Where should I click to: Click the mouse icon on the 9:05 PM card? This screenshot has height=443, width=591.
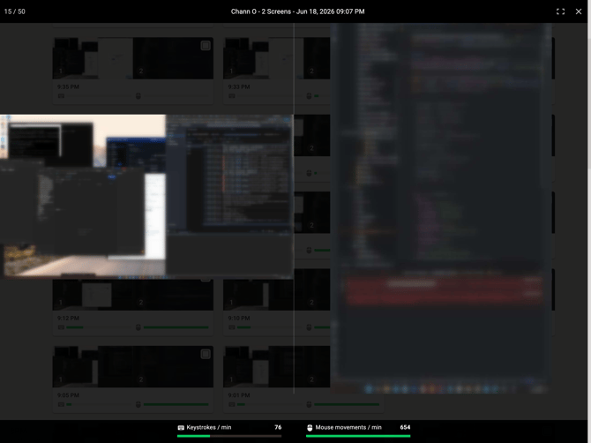click(138, 404)
